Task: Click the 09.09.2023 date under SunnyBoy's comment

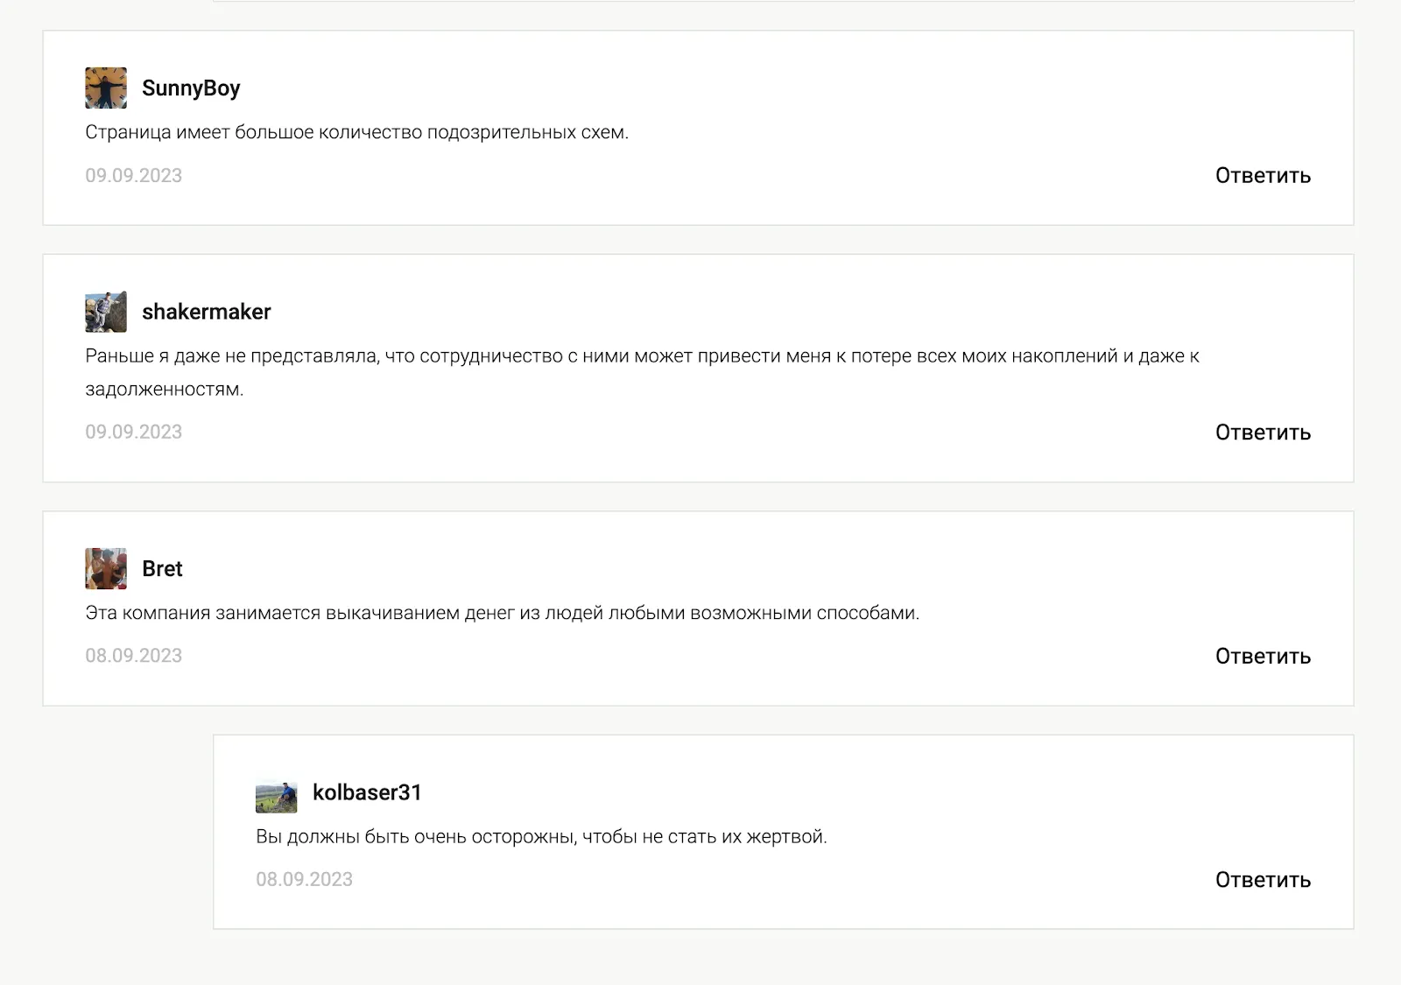Action: (x=134, y=176)
